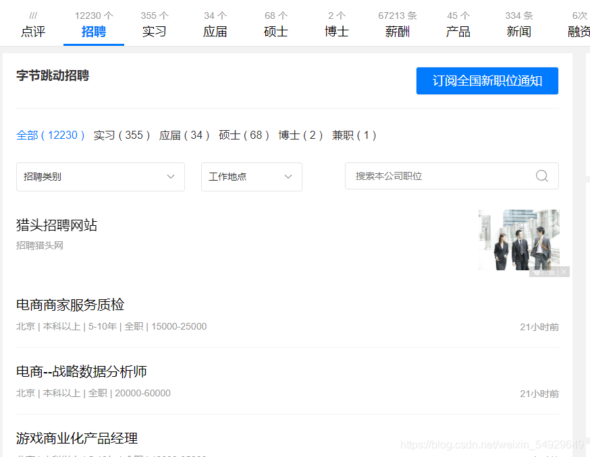Image resolution: width=590 pixels, height=457 pixels.
Task: Filter by 应届 (34) jobs
Action: point(184,135)
